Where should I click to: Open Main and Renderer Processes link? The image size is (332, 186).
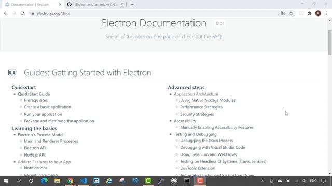(x=51, y=141)
